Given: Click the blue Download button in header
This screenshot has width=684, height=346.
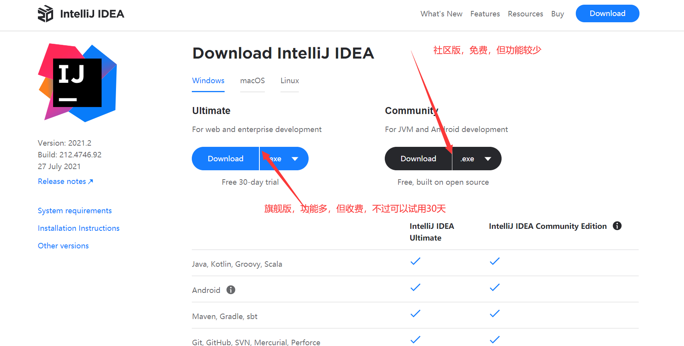Looking at the screenshot, I should [607, 13].
